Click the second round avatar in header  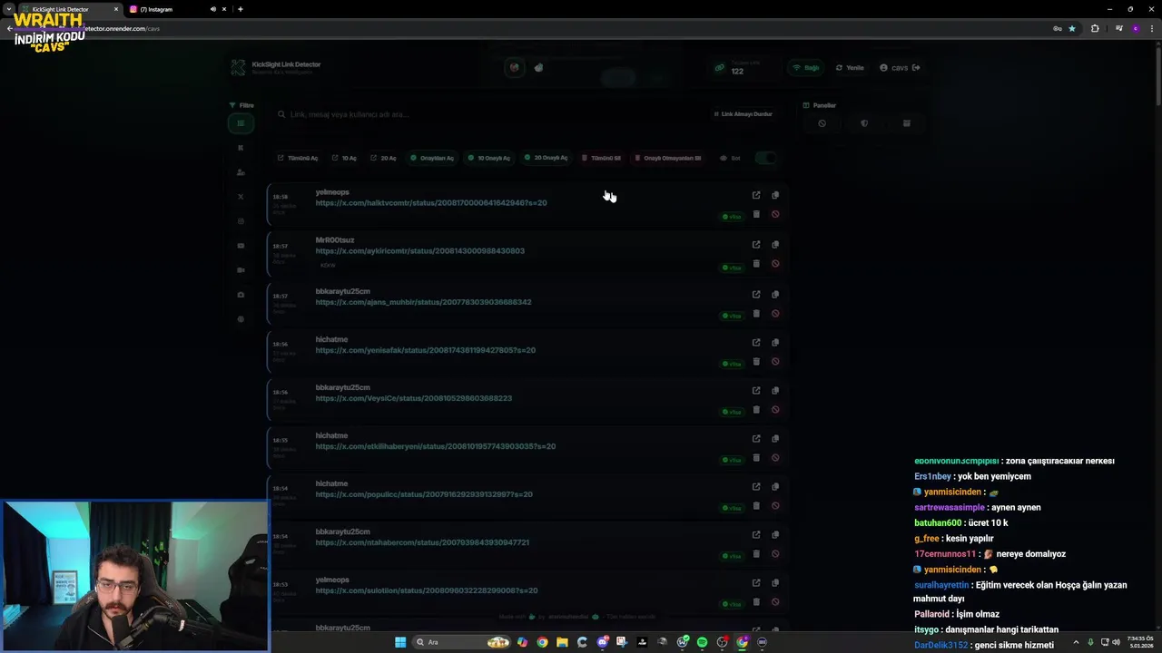tap(538, 68)
